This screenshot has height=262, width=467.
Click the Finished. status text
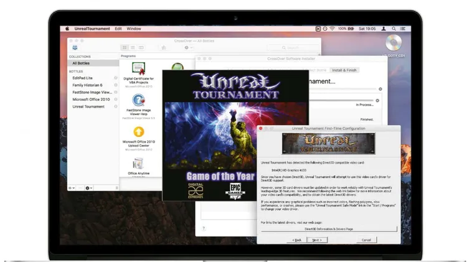pos(367,119)
